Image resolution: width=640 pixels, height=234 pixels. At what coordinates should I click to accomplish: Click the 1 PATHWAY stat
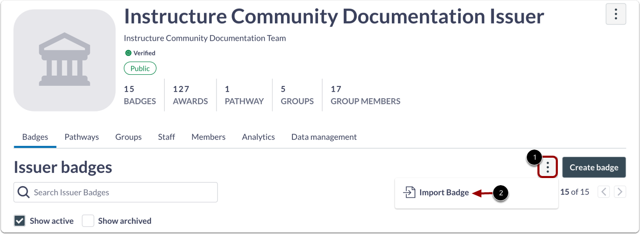[x=244, y=95]
